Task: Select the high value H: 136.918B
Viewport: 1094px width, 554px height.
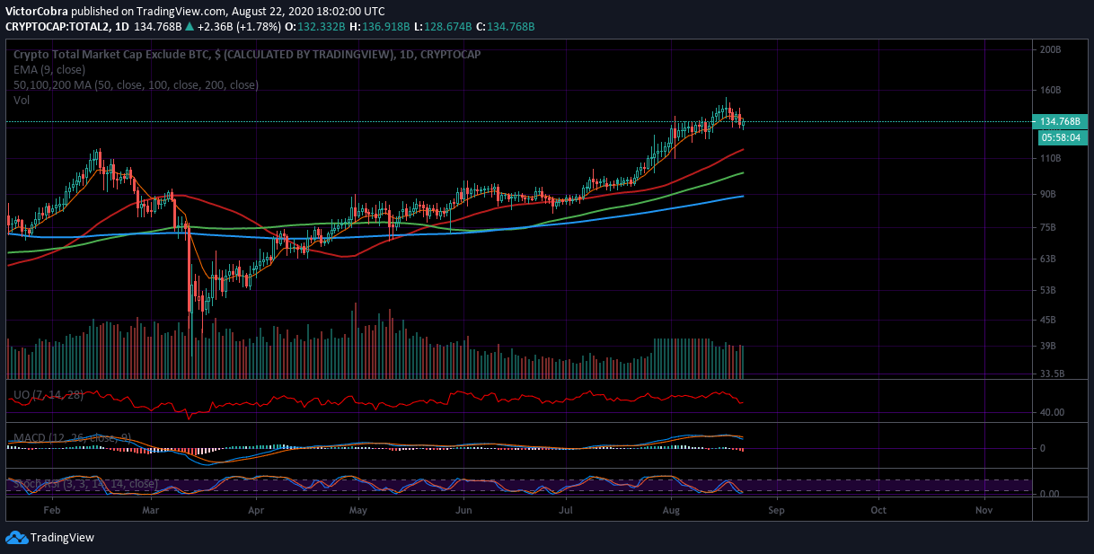Action: 382,26
